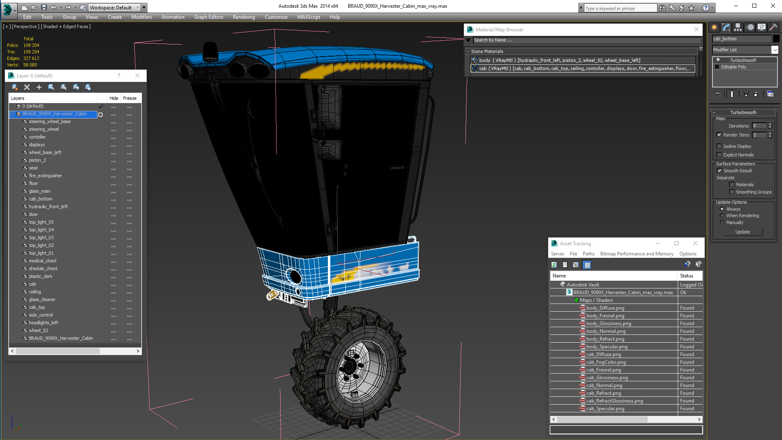Click the Update button in TurboSmooth

(743, 232)
